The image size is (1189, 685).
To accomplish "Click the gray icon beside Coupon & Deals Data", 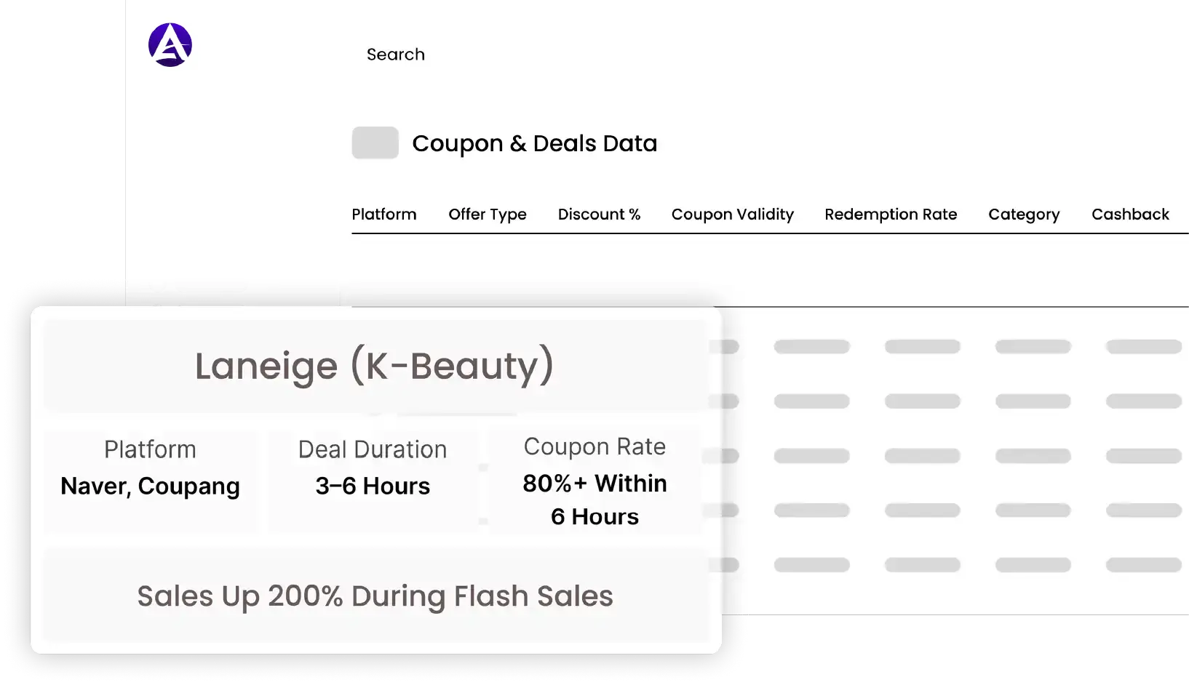I will click(x=375, y=143).
